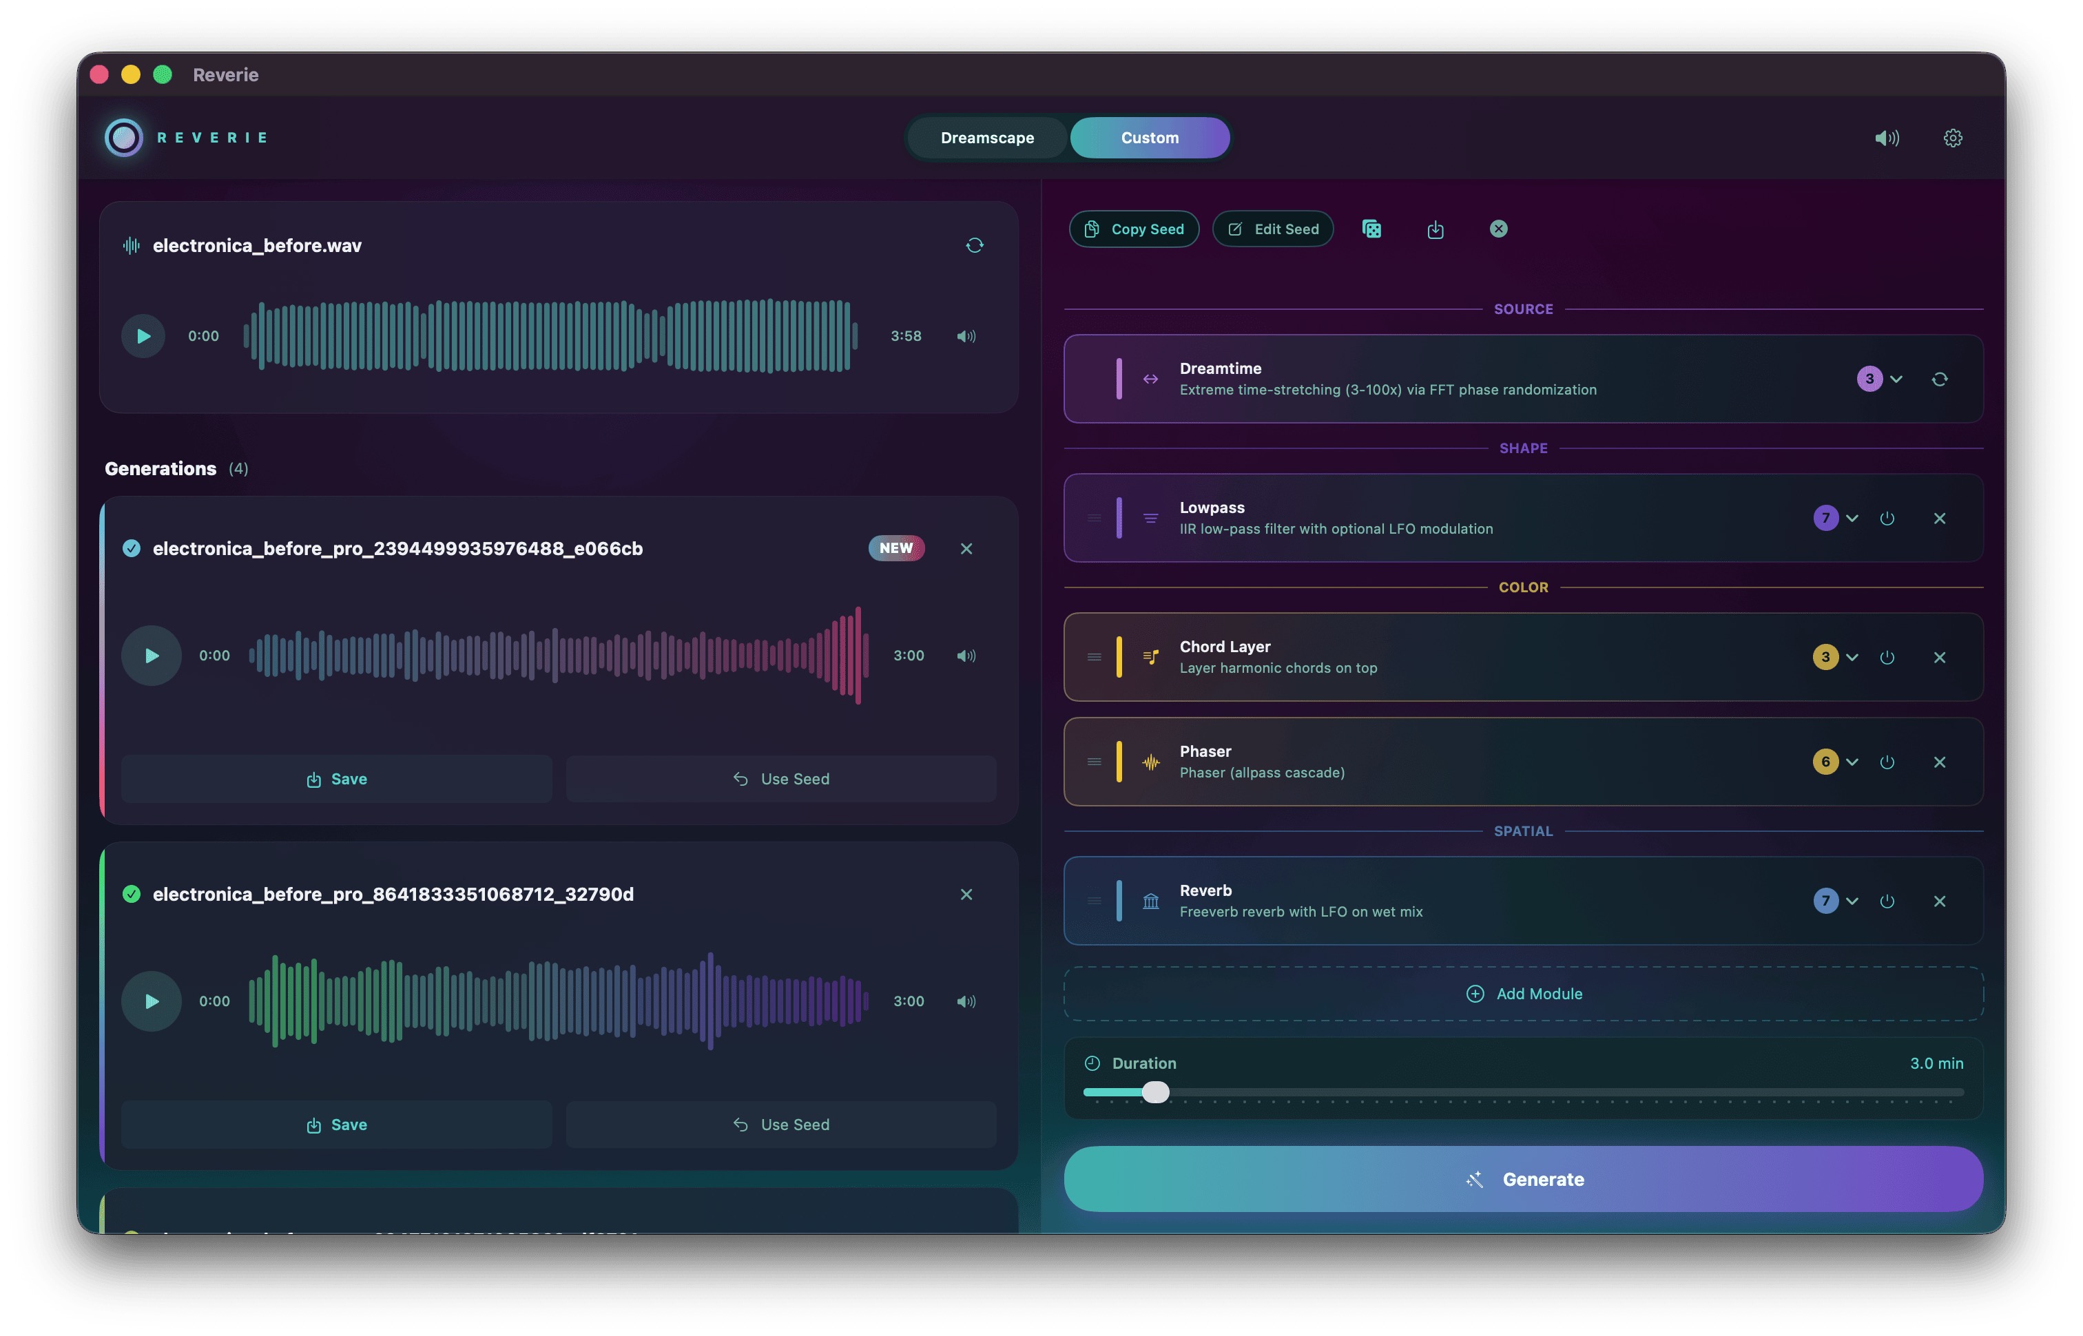Remove the Phaser module
The width and height of the screenshot is (2083, 1336).
point(1940,762)
